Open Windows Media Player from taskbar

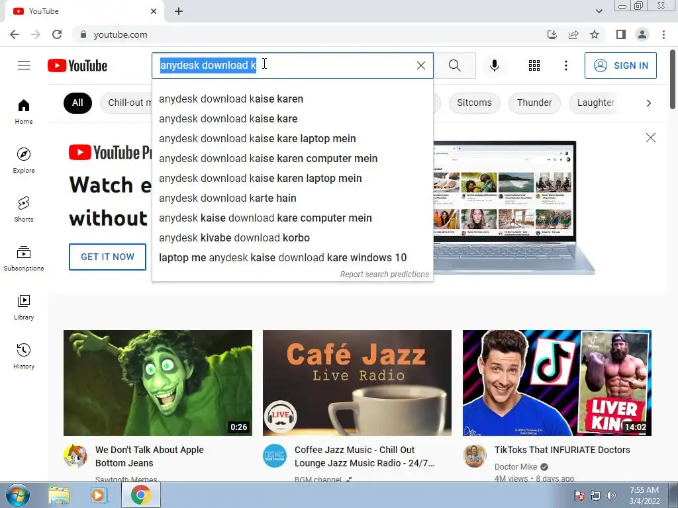99,495
